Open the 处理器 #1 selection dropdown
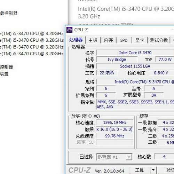The height and width of the screenshot is (174, 174). click(x=114, y=157)
